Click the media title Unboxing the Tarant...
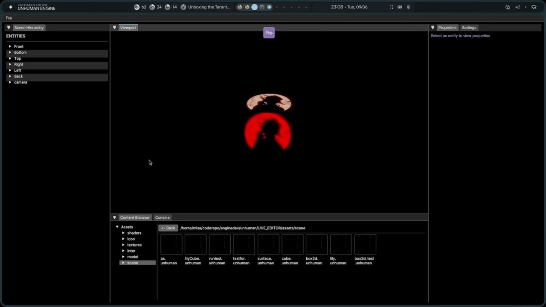The width and height of the screenshot is (546, 307). click(209, 7)
